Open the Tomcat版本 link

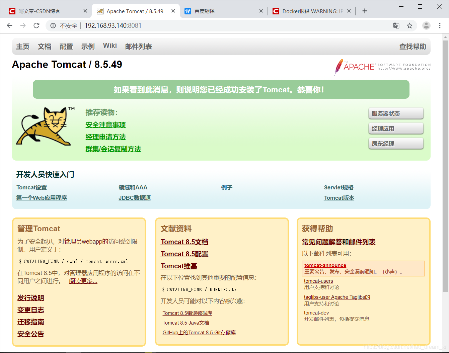tap(339, 198)
